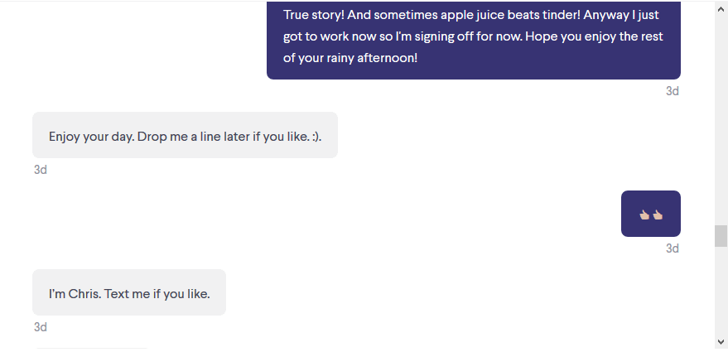728x352 pixels.
Task: Click the words "apple juice" in the top message
Action: coord(472,15)
